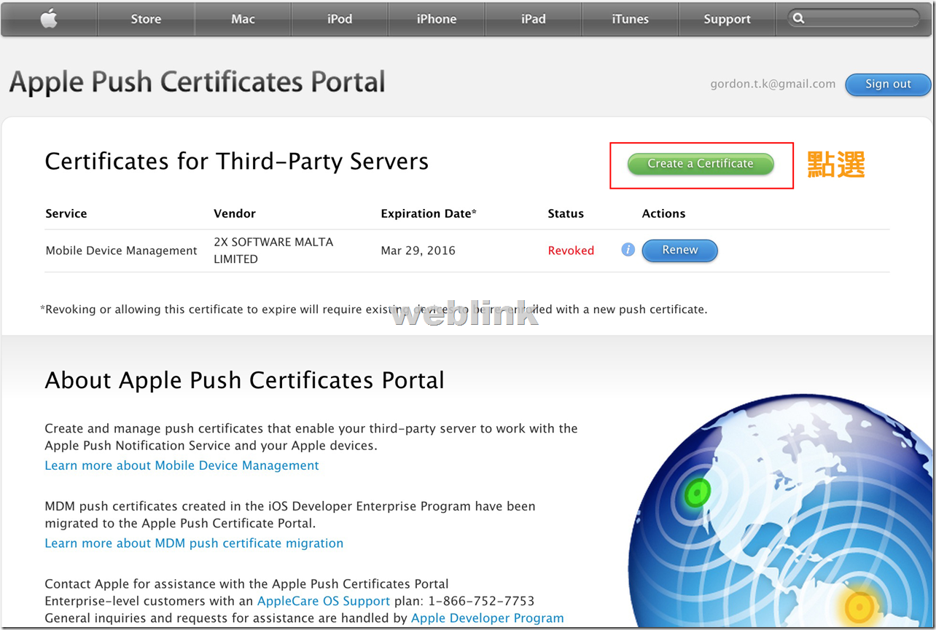Image resolution: width=936 pixels, height=630 pixels.
Task: Open the iPad navigation item
Action: [x=534, y=19]
